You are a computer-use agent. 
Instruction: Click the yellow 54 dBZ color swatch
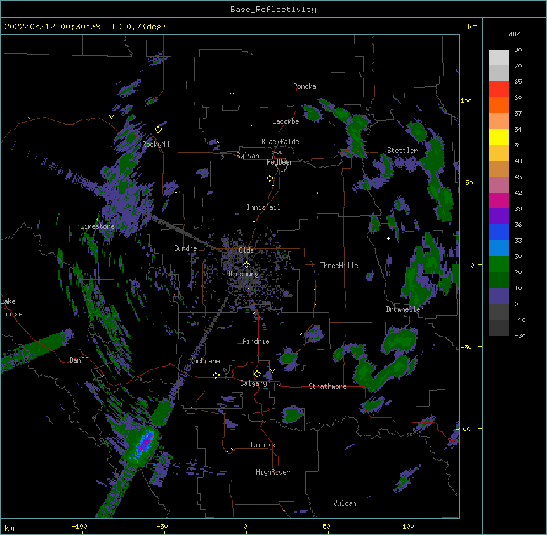499,137
